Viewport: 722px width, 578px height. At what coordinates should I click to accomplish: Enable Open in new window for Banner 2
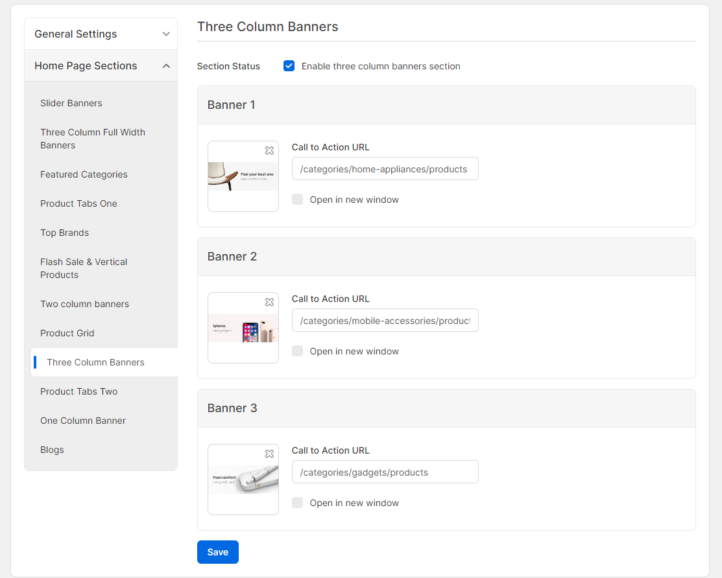pos(298,351)
